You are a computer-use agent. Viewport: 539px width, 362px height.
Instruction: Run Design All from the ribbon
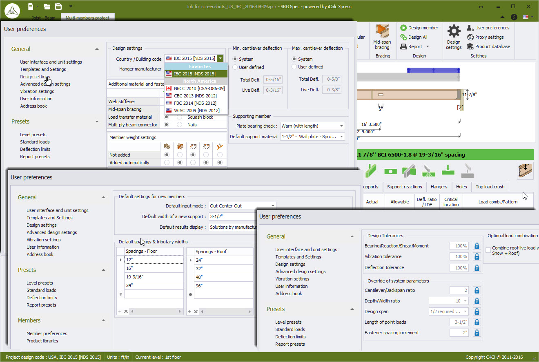414,37
